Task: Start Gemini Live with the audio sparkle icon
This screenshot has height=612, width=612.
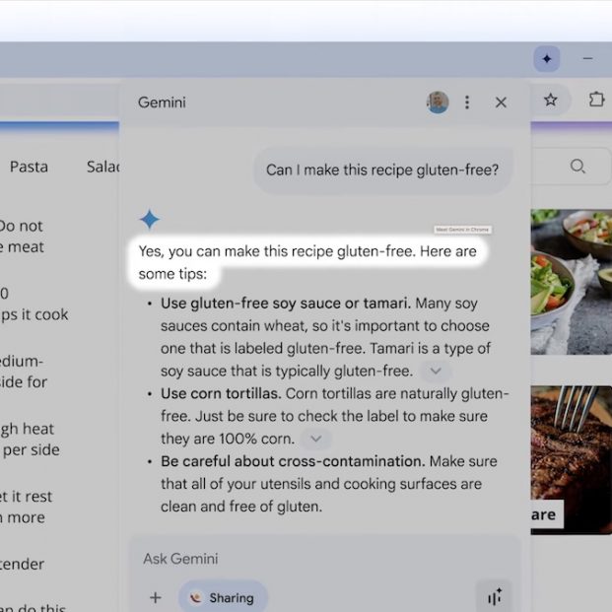Action: pyautogui.click(x=494, y=596)
